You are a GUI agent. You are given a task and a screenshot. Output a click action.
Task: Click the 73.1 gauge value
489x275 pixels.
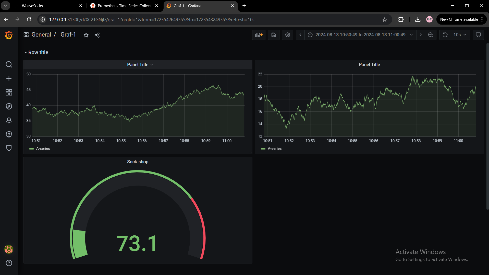pos(137,243)
